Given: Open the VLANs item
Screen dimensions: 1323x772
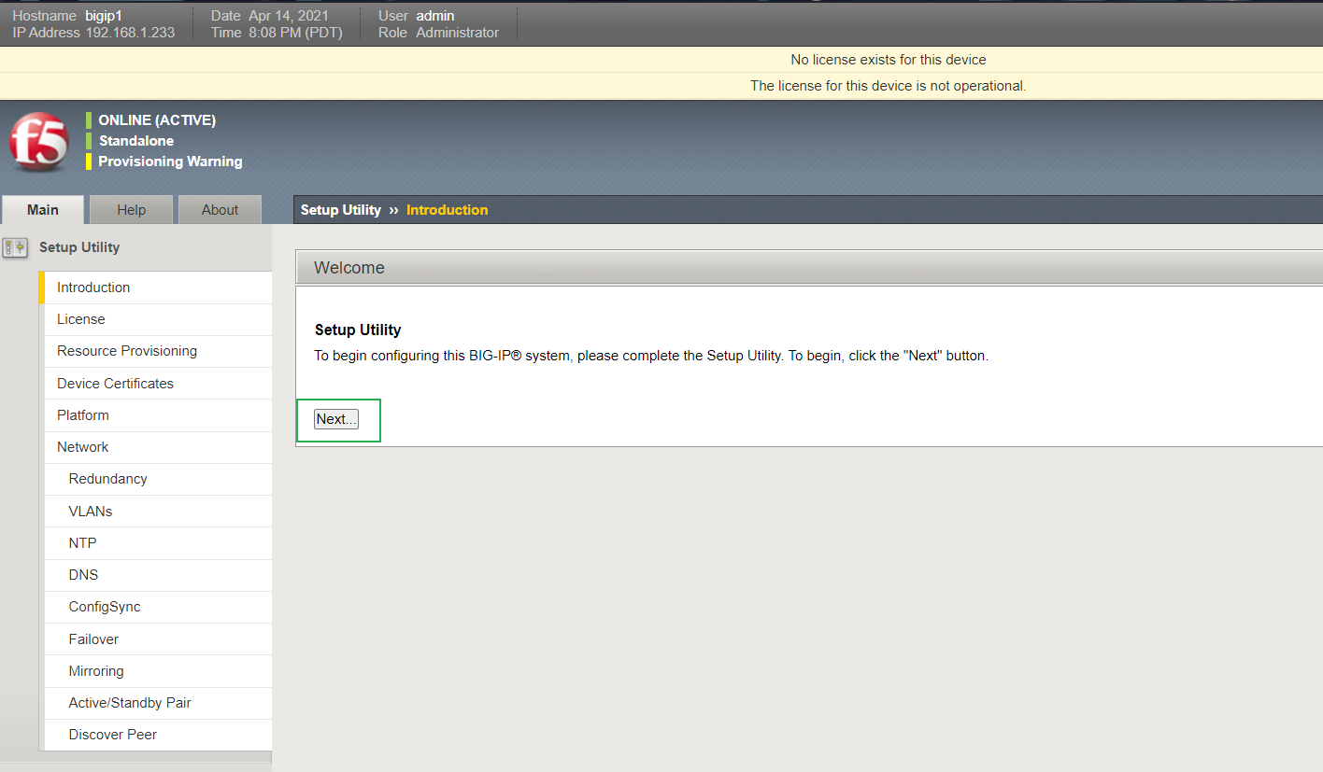Looking at the screenshot, I should pyautogui.click(x=156, y=512).
